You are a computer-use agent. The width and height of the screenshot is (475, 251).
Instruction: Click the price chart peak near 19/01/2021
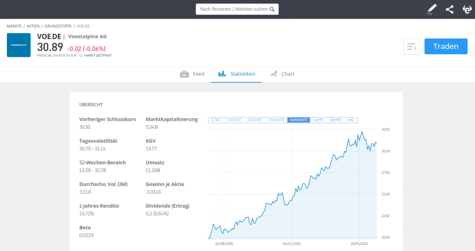click(x=362, y=132)
